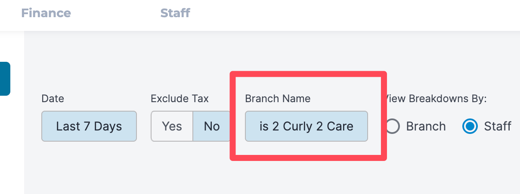Open the Last 7 Days date filter
This screenshot has width=520, height=194.
89,126
